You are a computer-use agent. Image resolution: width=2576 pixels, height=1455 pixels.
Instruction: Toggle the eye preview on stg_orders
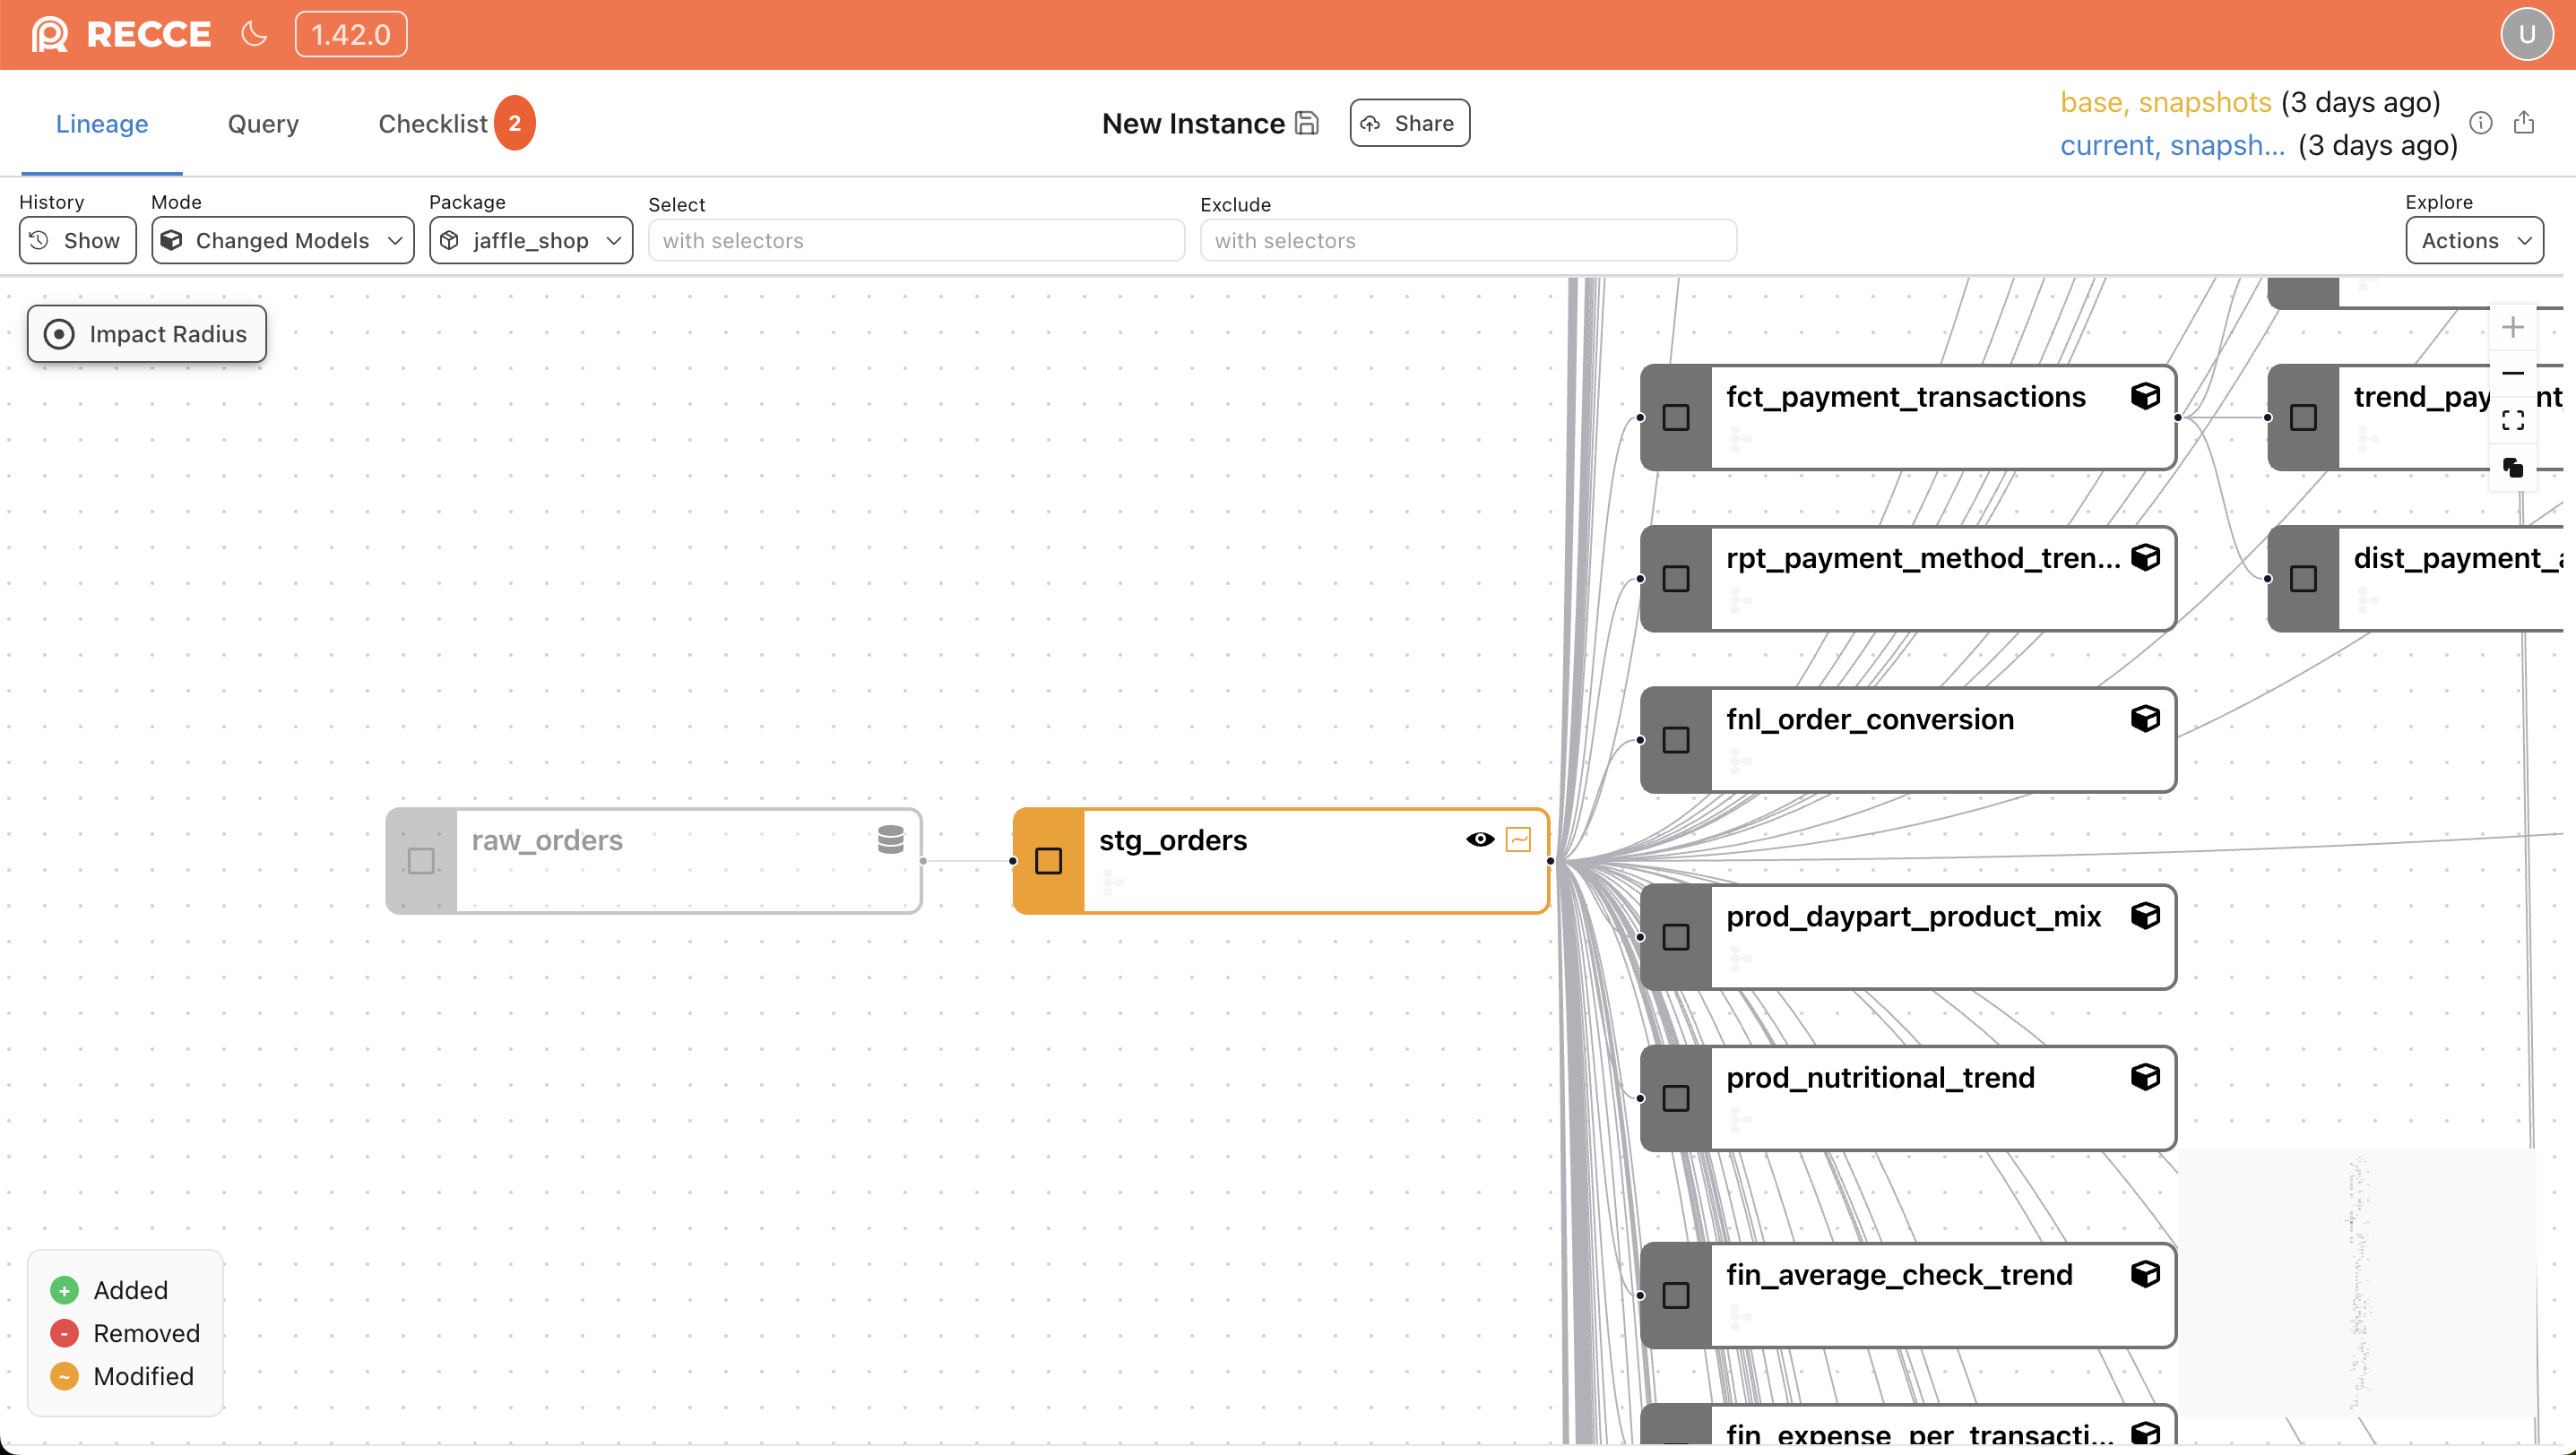[1480, 839]
